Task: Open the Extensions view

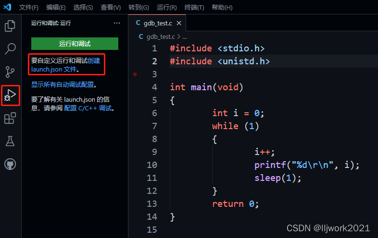Action: (10, 118)
